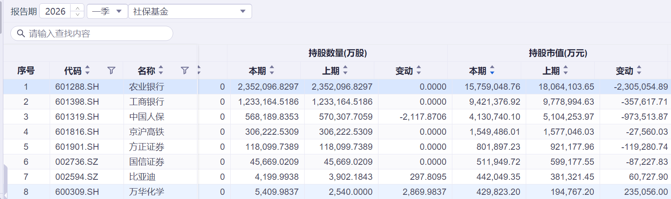Select stock code 002594.SZ
This screenshot has height=199, width=671.
pos(77,177)
